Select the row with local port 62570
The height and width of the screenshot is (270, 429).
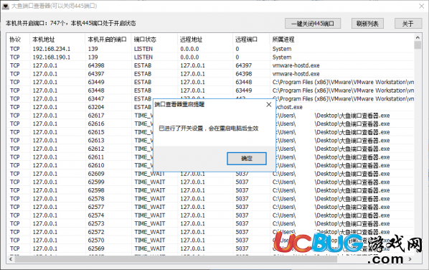click(210, 240)
